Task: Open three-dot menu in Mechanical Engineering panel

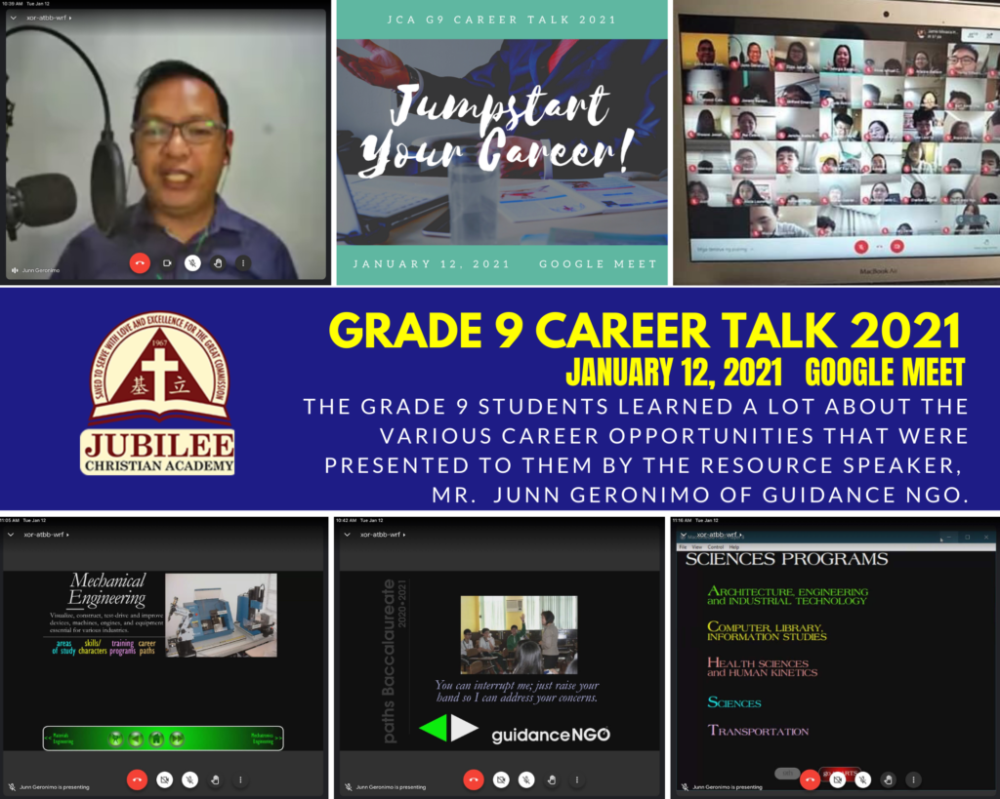Action: point(240,779)
